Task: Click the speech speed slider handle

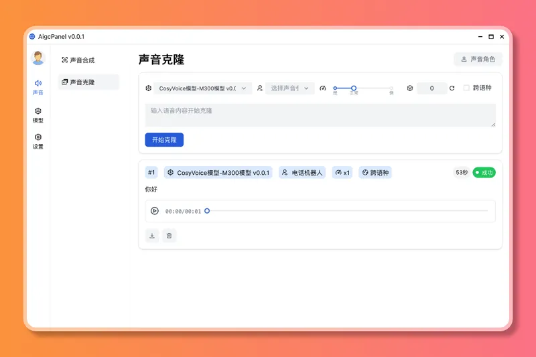Action: click(x=354, y=88)
